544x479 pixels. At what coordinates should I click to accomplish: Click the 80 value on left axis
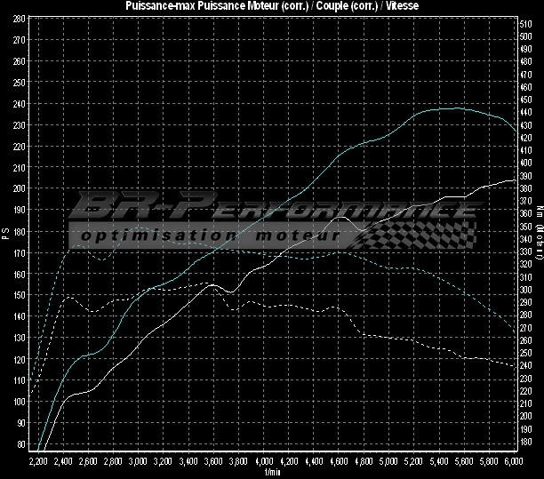coord(20,444)
